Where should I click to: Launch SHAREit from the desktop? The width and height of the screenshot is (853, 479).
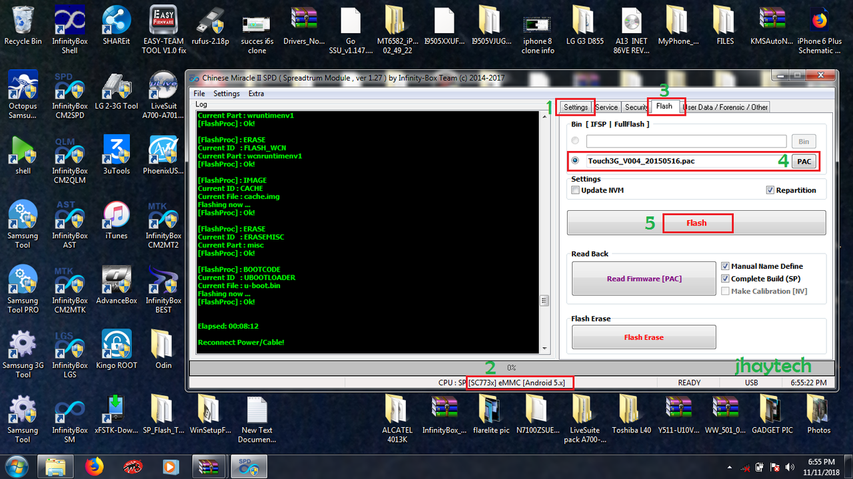click(117, 26)
